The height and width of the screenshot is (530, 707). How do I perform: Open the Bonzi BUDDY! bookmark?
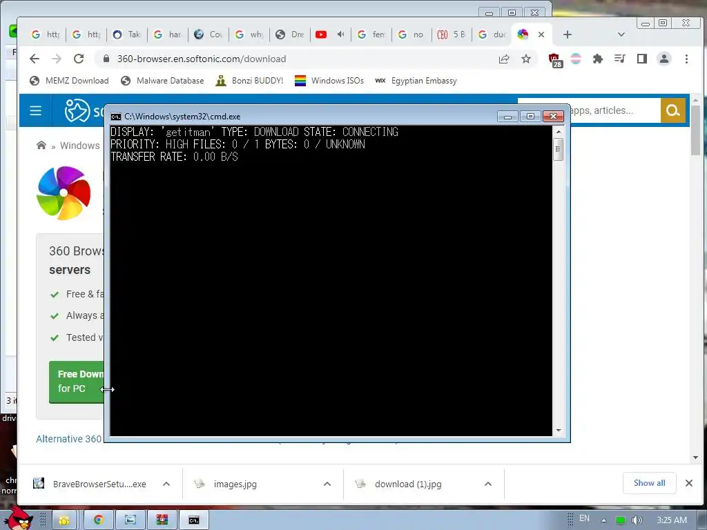click(x=249, y=81)
